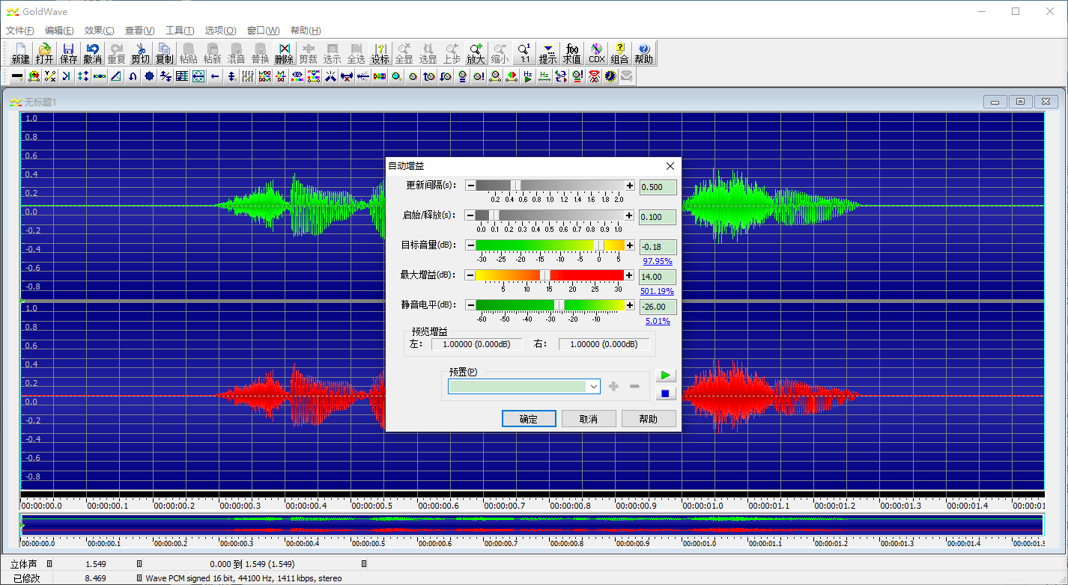Increase 目标音量 with its plus button
The height and width of the screenshot is (585, 1068).
coord(630,245)
